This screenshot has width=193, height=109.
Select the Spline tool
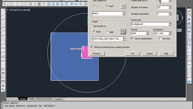(x=3, y=44)
